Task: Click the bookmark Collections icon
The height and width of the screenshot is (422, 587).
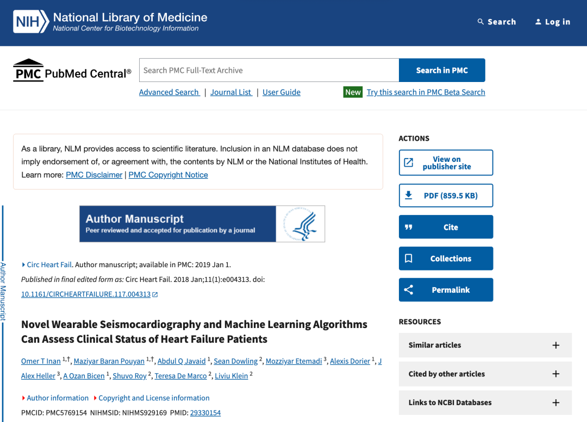Action: pos(408,259)
